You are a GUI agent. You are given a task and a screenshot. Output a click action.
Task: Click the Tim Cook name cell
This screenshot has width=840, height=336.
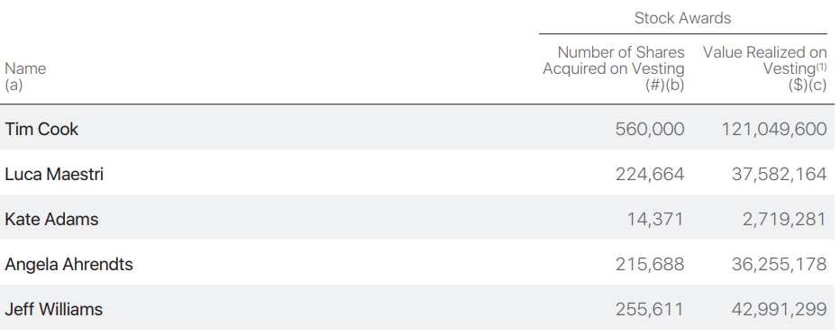[x=41, y=129]
